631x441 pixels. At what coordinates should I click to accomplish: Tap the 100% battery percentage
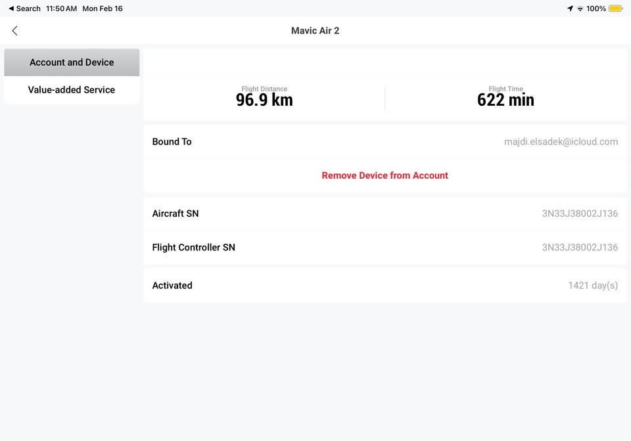(x=596, y=9)
